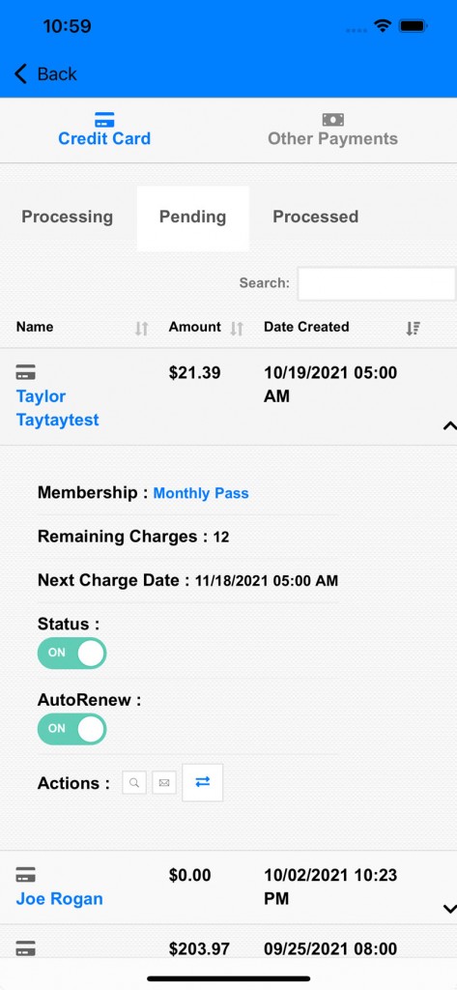Tap card icon above Taylor Taytaytest
Screen dimensions: 457x990
point(26,372)
